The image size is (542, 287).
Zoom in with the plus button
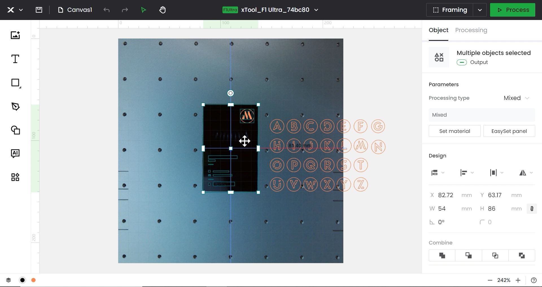(518, 280)
